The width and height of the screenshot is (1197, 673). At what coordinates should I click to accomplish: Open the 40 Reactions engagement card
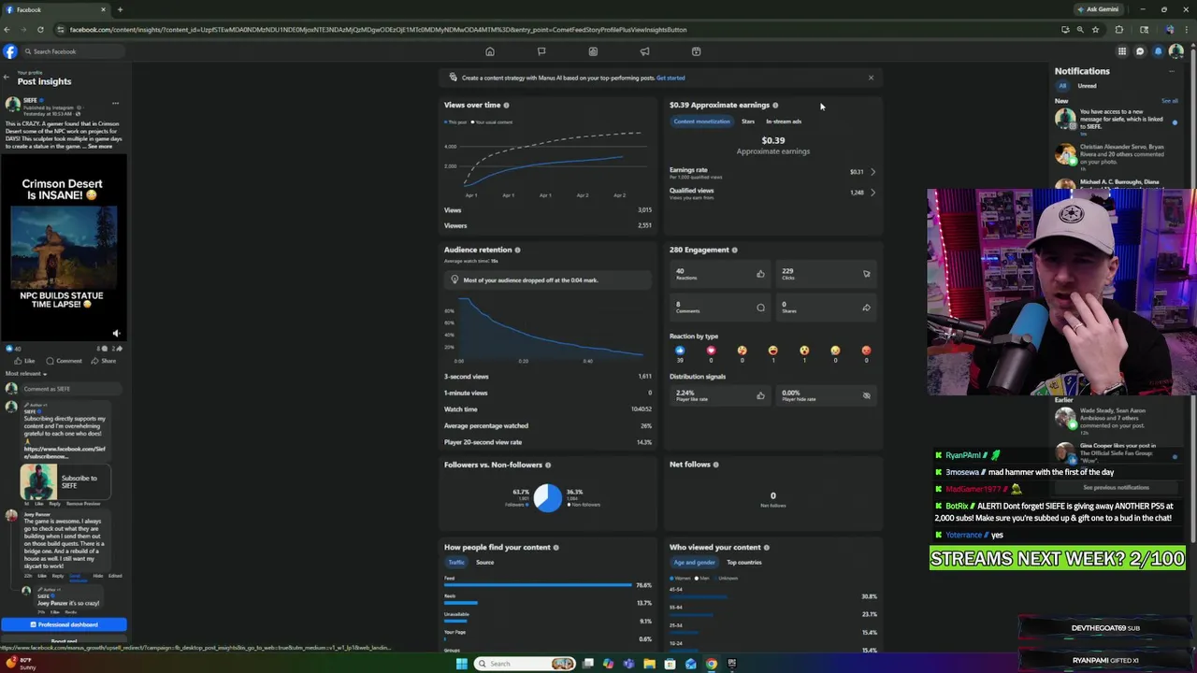[x=720, y=273]
